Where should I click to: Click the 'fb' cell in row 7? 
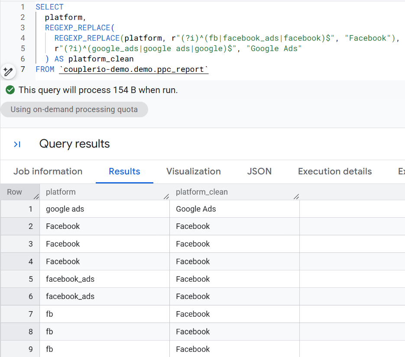[104, 314]
